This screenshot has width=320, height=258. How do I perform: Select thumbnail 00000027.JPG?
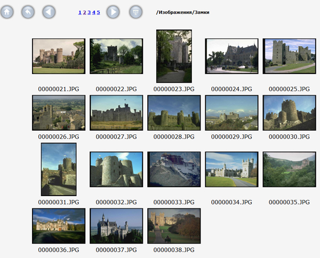116,112
